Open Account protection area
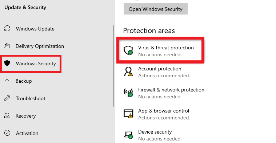276x143 pixels. (160, 69)
